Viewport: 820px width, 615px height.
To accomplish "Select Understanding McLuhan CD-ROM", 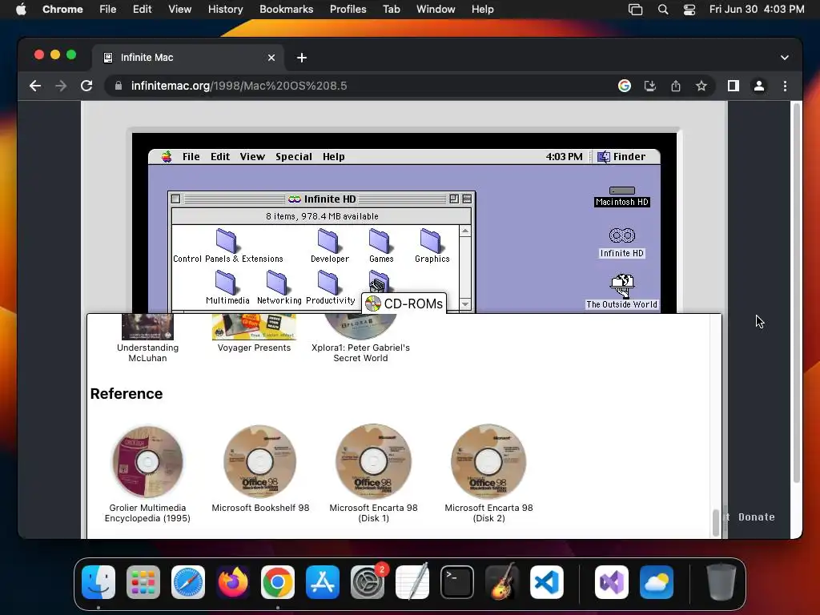I will pyautogui.click(x=147, y=327).
